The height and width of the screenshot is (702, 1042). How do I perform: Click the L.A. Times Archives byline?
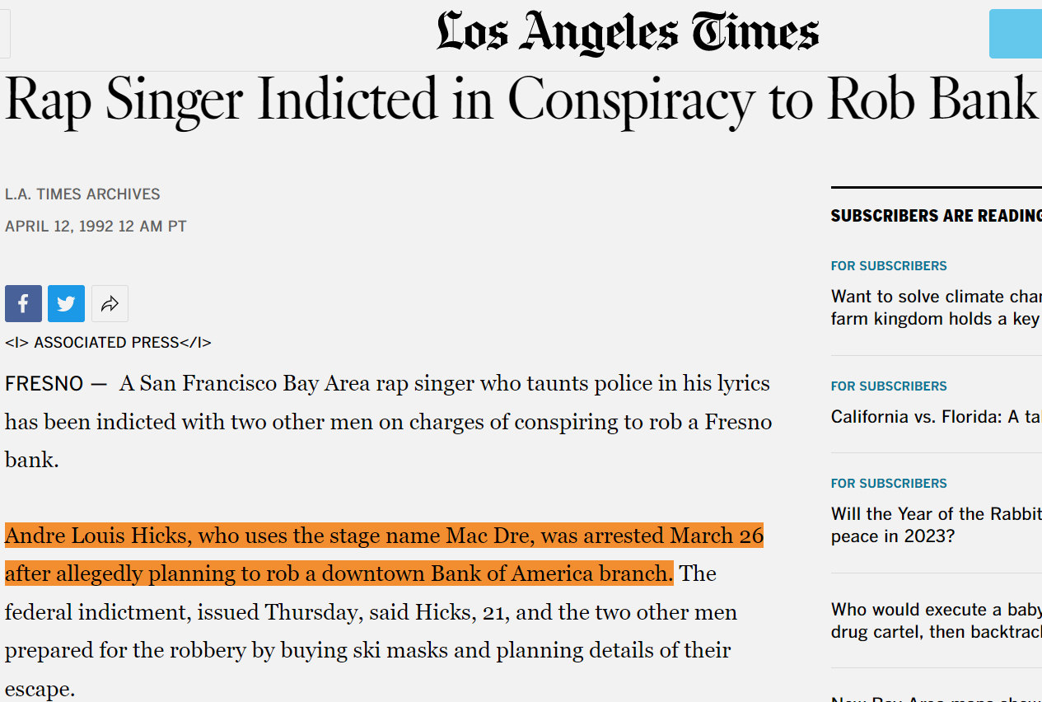[82, 194]
